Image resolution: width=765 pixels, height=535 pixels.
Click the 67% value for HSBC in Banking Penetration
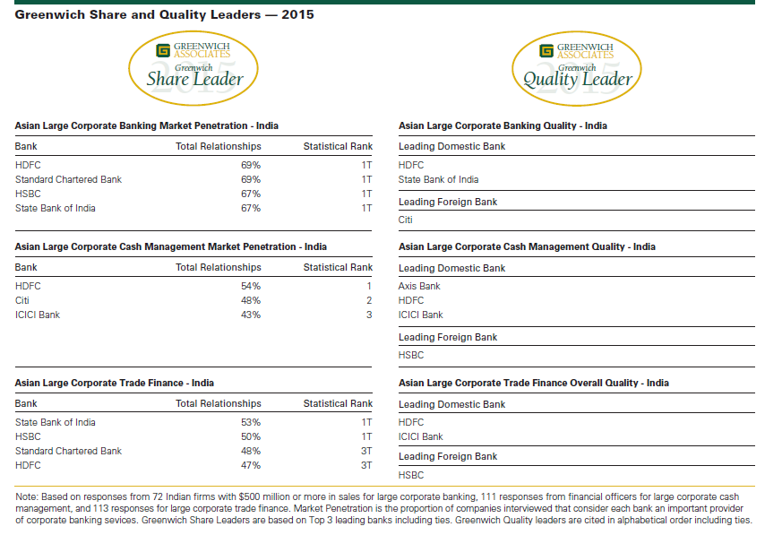tap(251, 194)
